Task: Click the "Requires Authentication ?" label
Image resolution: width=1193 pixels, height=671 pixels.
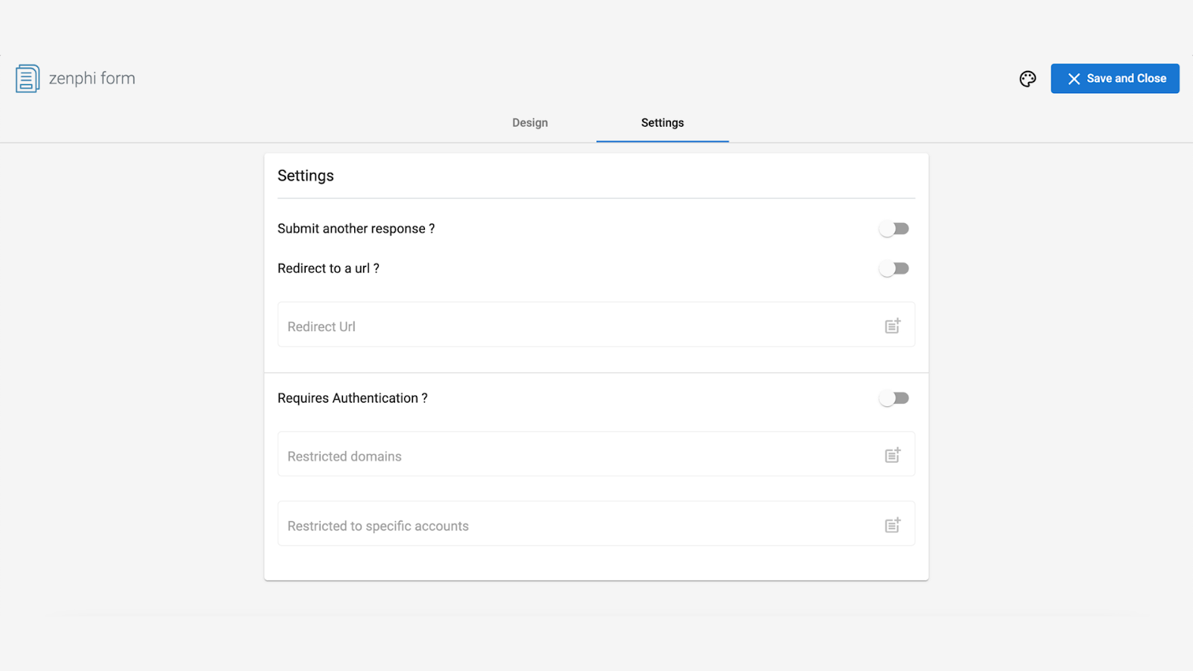Action: click(x=352, y=398)
